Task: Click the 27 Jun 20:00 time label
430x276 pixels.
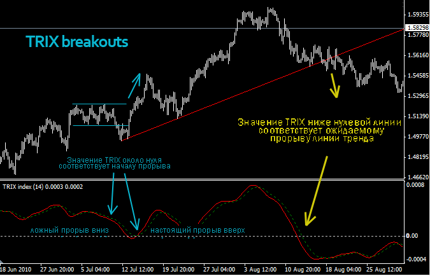Action: click(x=57, y=270)
